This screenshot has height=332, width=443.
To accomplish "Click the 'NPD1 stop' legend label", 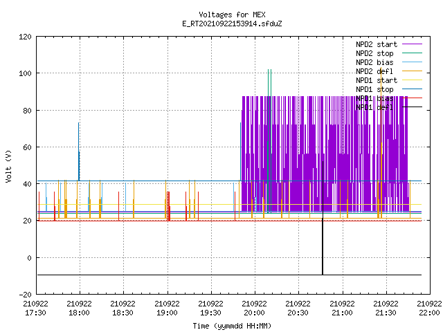I will point(374,89).
